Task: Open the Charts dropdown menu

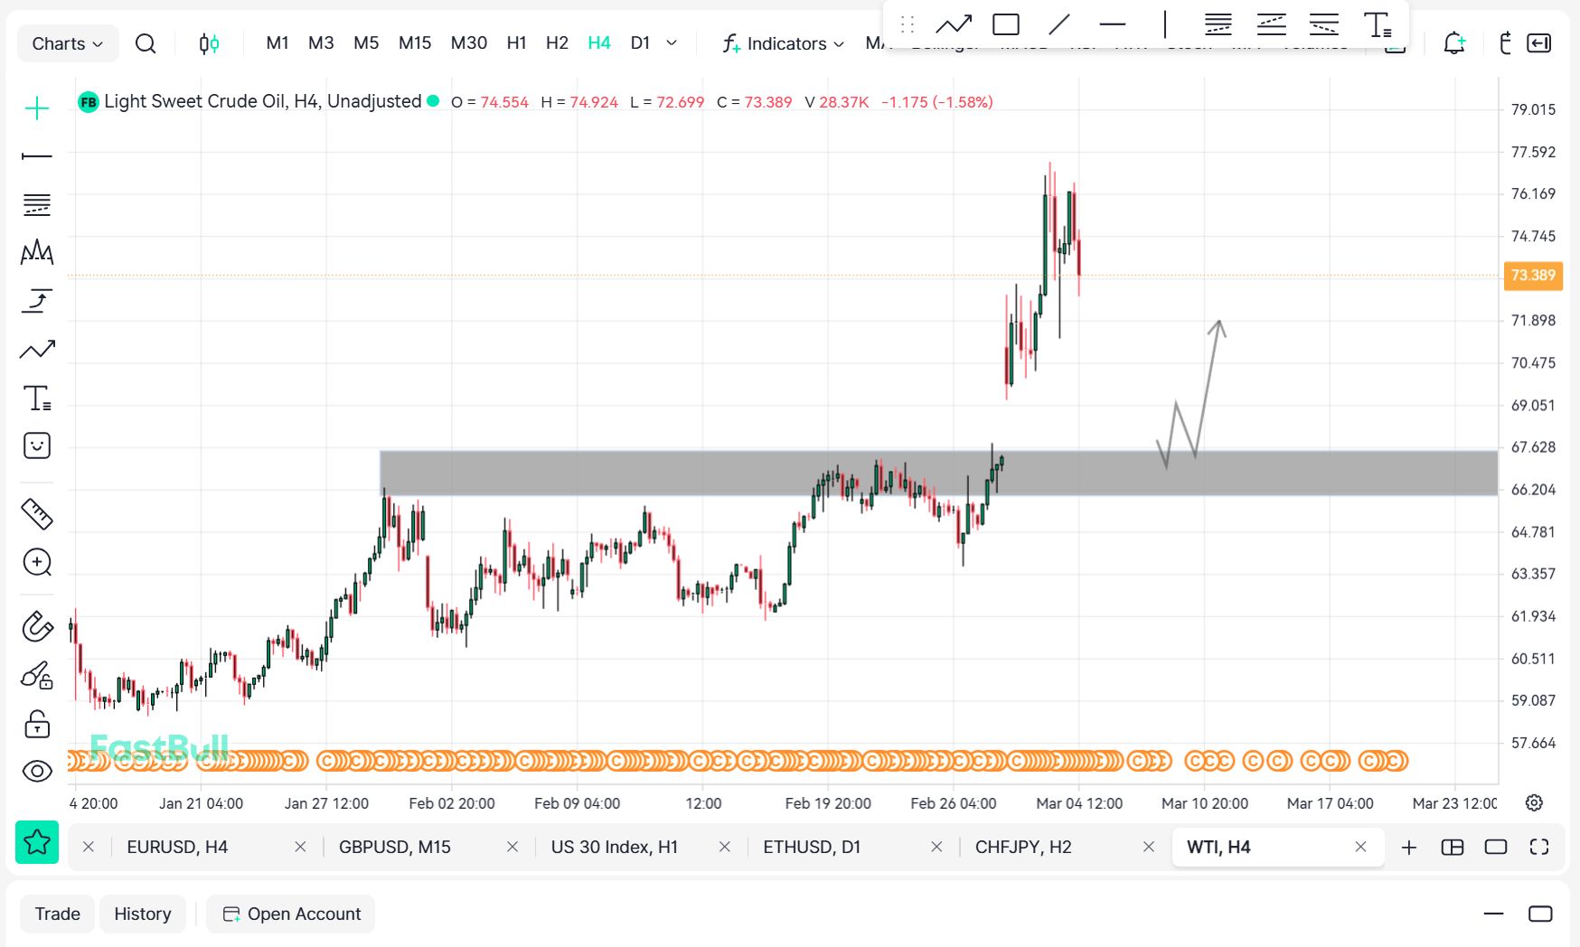Action: [x=68, y=43]
